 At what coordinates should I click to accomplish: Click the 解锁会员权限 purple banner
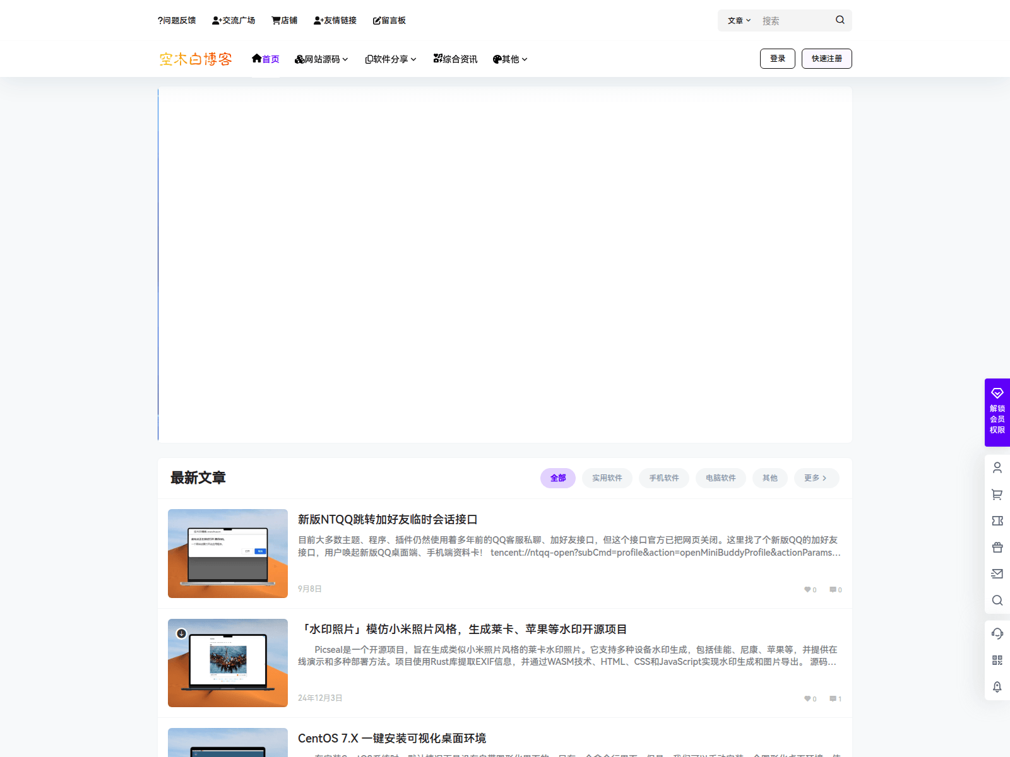click(x=997, y=413)
